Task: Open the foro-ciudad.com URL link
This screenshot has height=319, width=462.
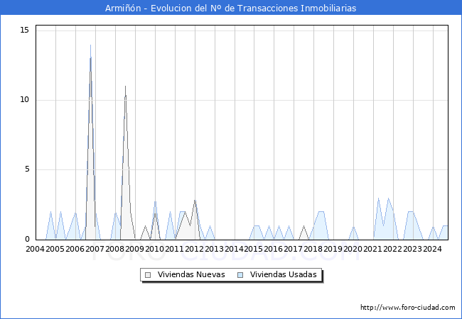Action: (x=407, y=308)
